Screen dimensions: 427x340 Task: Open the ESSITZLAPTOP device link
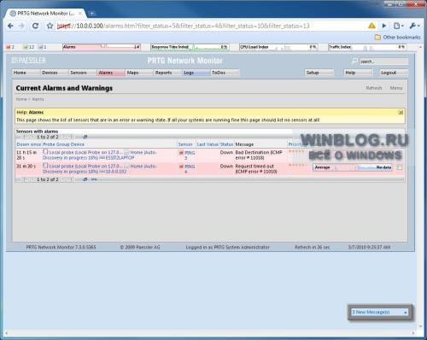(x=120, y=157)
